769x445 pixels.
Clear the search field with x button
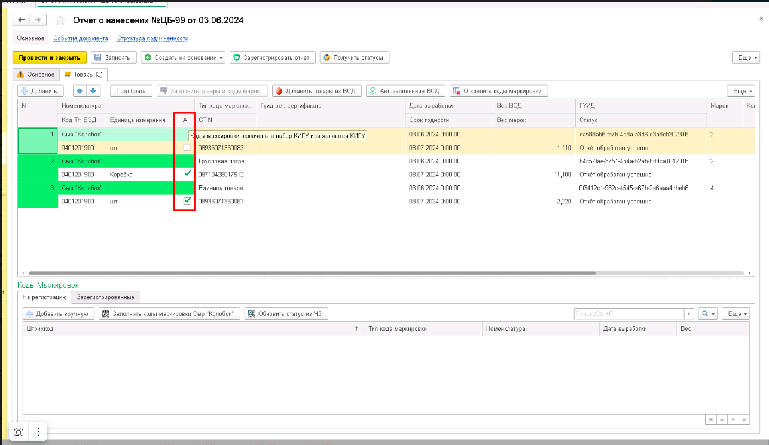point(689,313)
